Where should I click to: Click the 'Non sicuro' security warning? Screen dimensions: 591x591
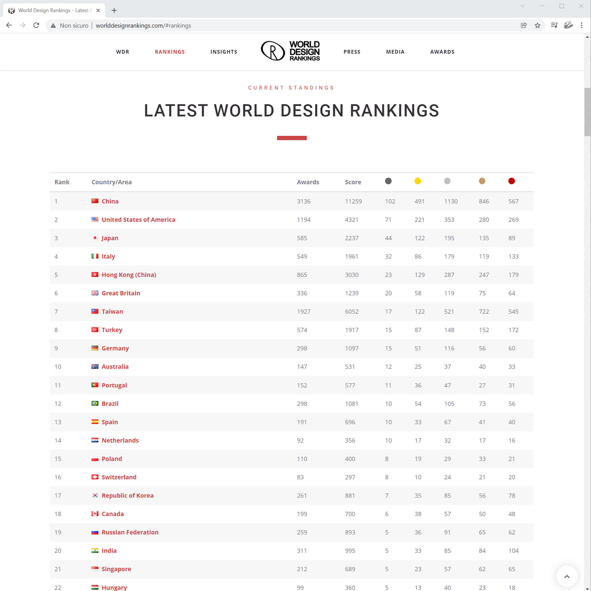(70, 26)
